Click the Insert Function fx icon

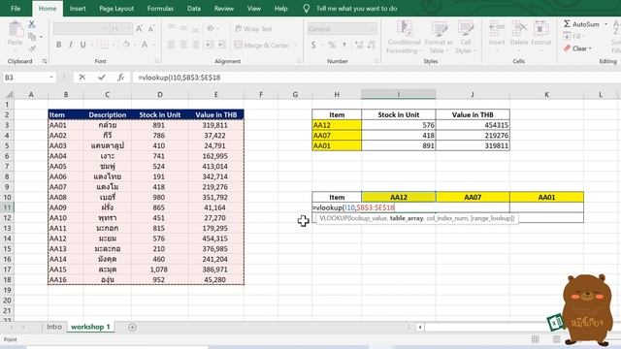pyautogui.click(x=120, y=78)
